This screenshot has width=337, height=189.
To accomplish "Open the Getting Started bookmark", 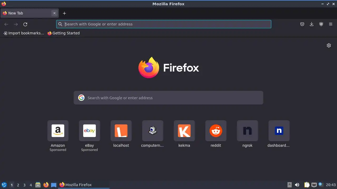I will [63, 33].
